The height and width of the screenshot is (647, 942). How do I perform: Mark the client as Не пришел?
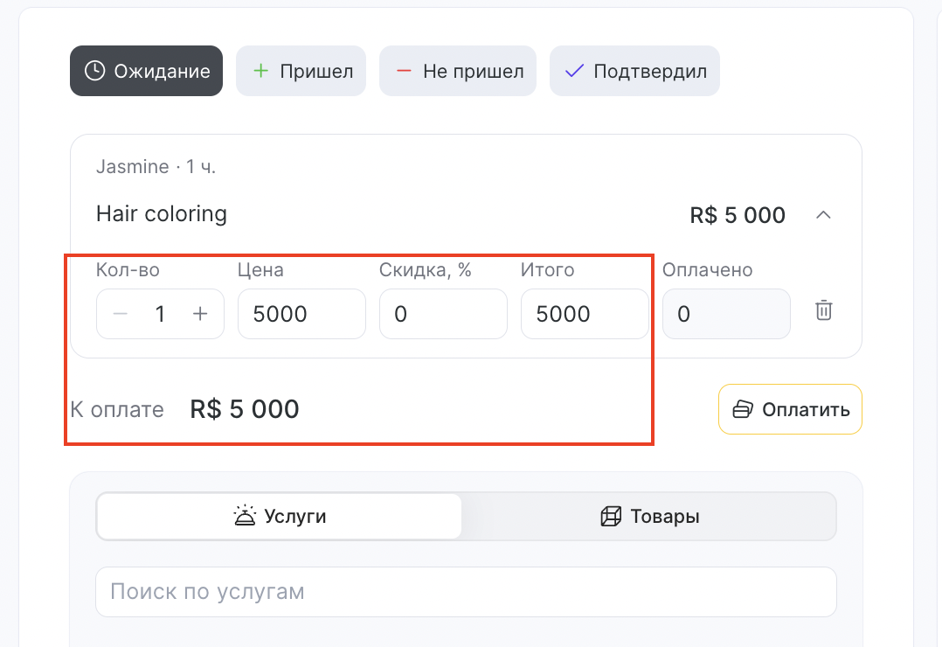pyautogui.click(x=458, y=71)
